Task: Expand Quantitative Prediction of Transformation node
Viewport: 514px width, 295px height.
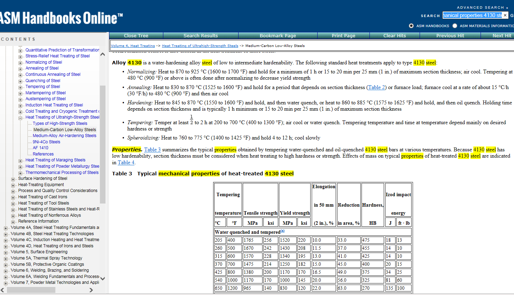Action: point(20,51)
